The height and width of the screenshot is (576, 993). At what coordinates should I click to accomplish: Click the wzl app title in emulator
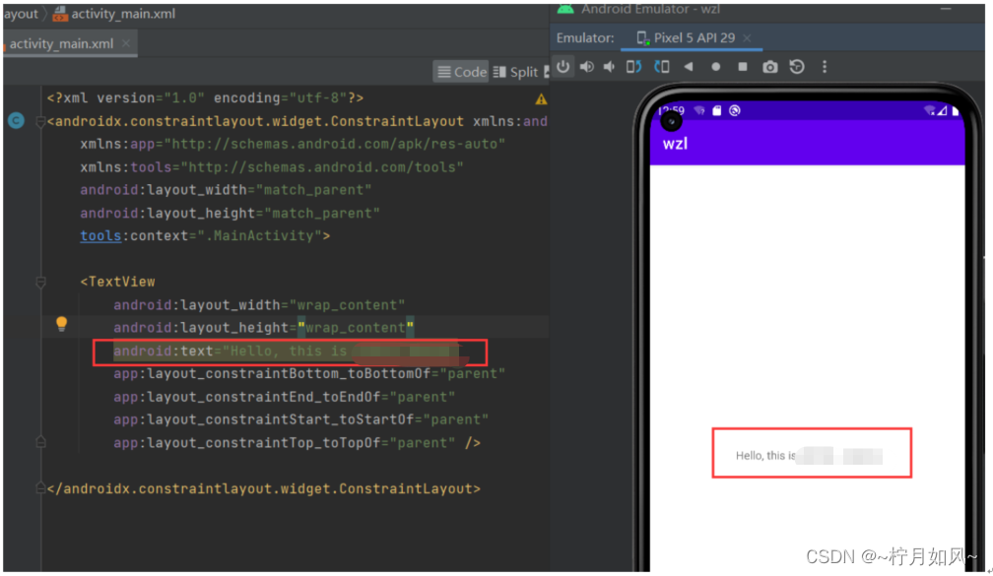pyautogui.click(x=675, y=144)
